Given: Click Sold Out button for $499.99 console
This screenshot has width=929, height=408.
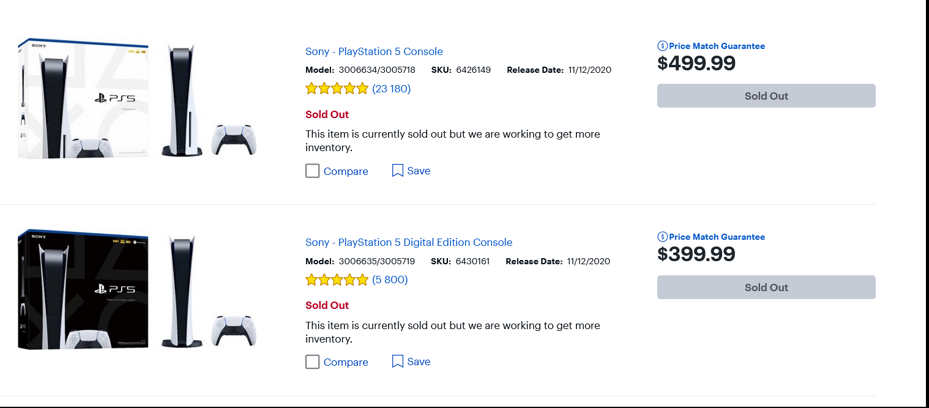Looking at the screenshot, I should (766, 96).
